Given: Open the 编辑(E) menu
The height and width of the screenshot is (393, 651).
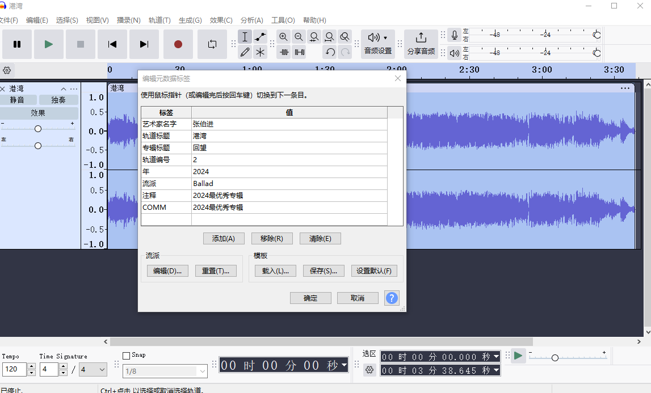Looking at the screenshot, I should [37, 20].
